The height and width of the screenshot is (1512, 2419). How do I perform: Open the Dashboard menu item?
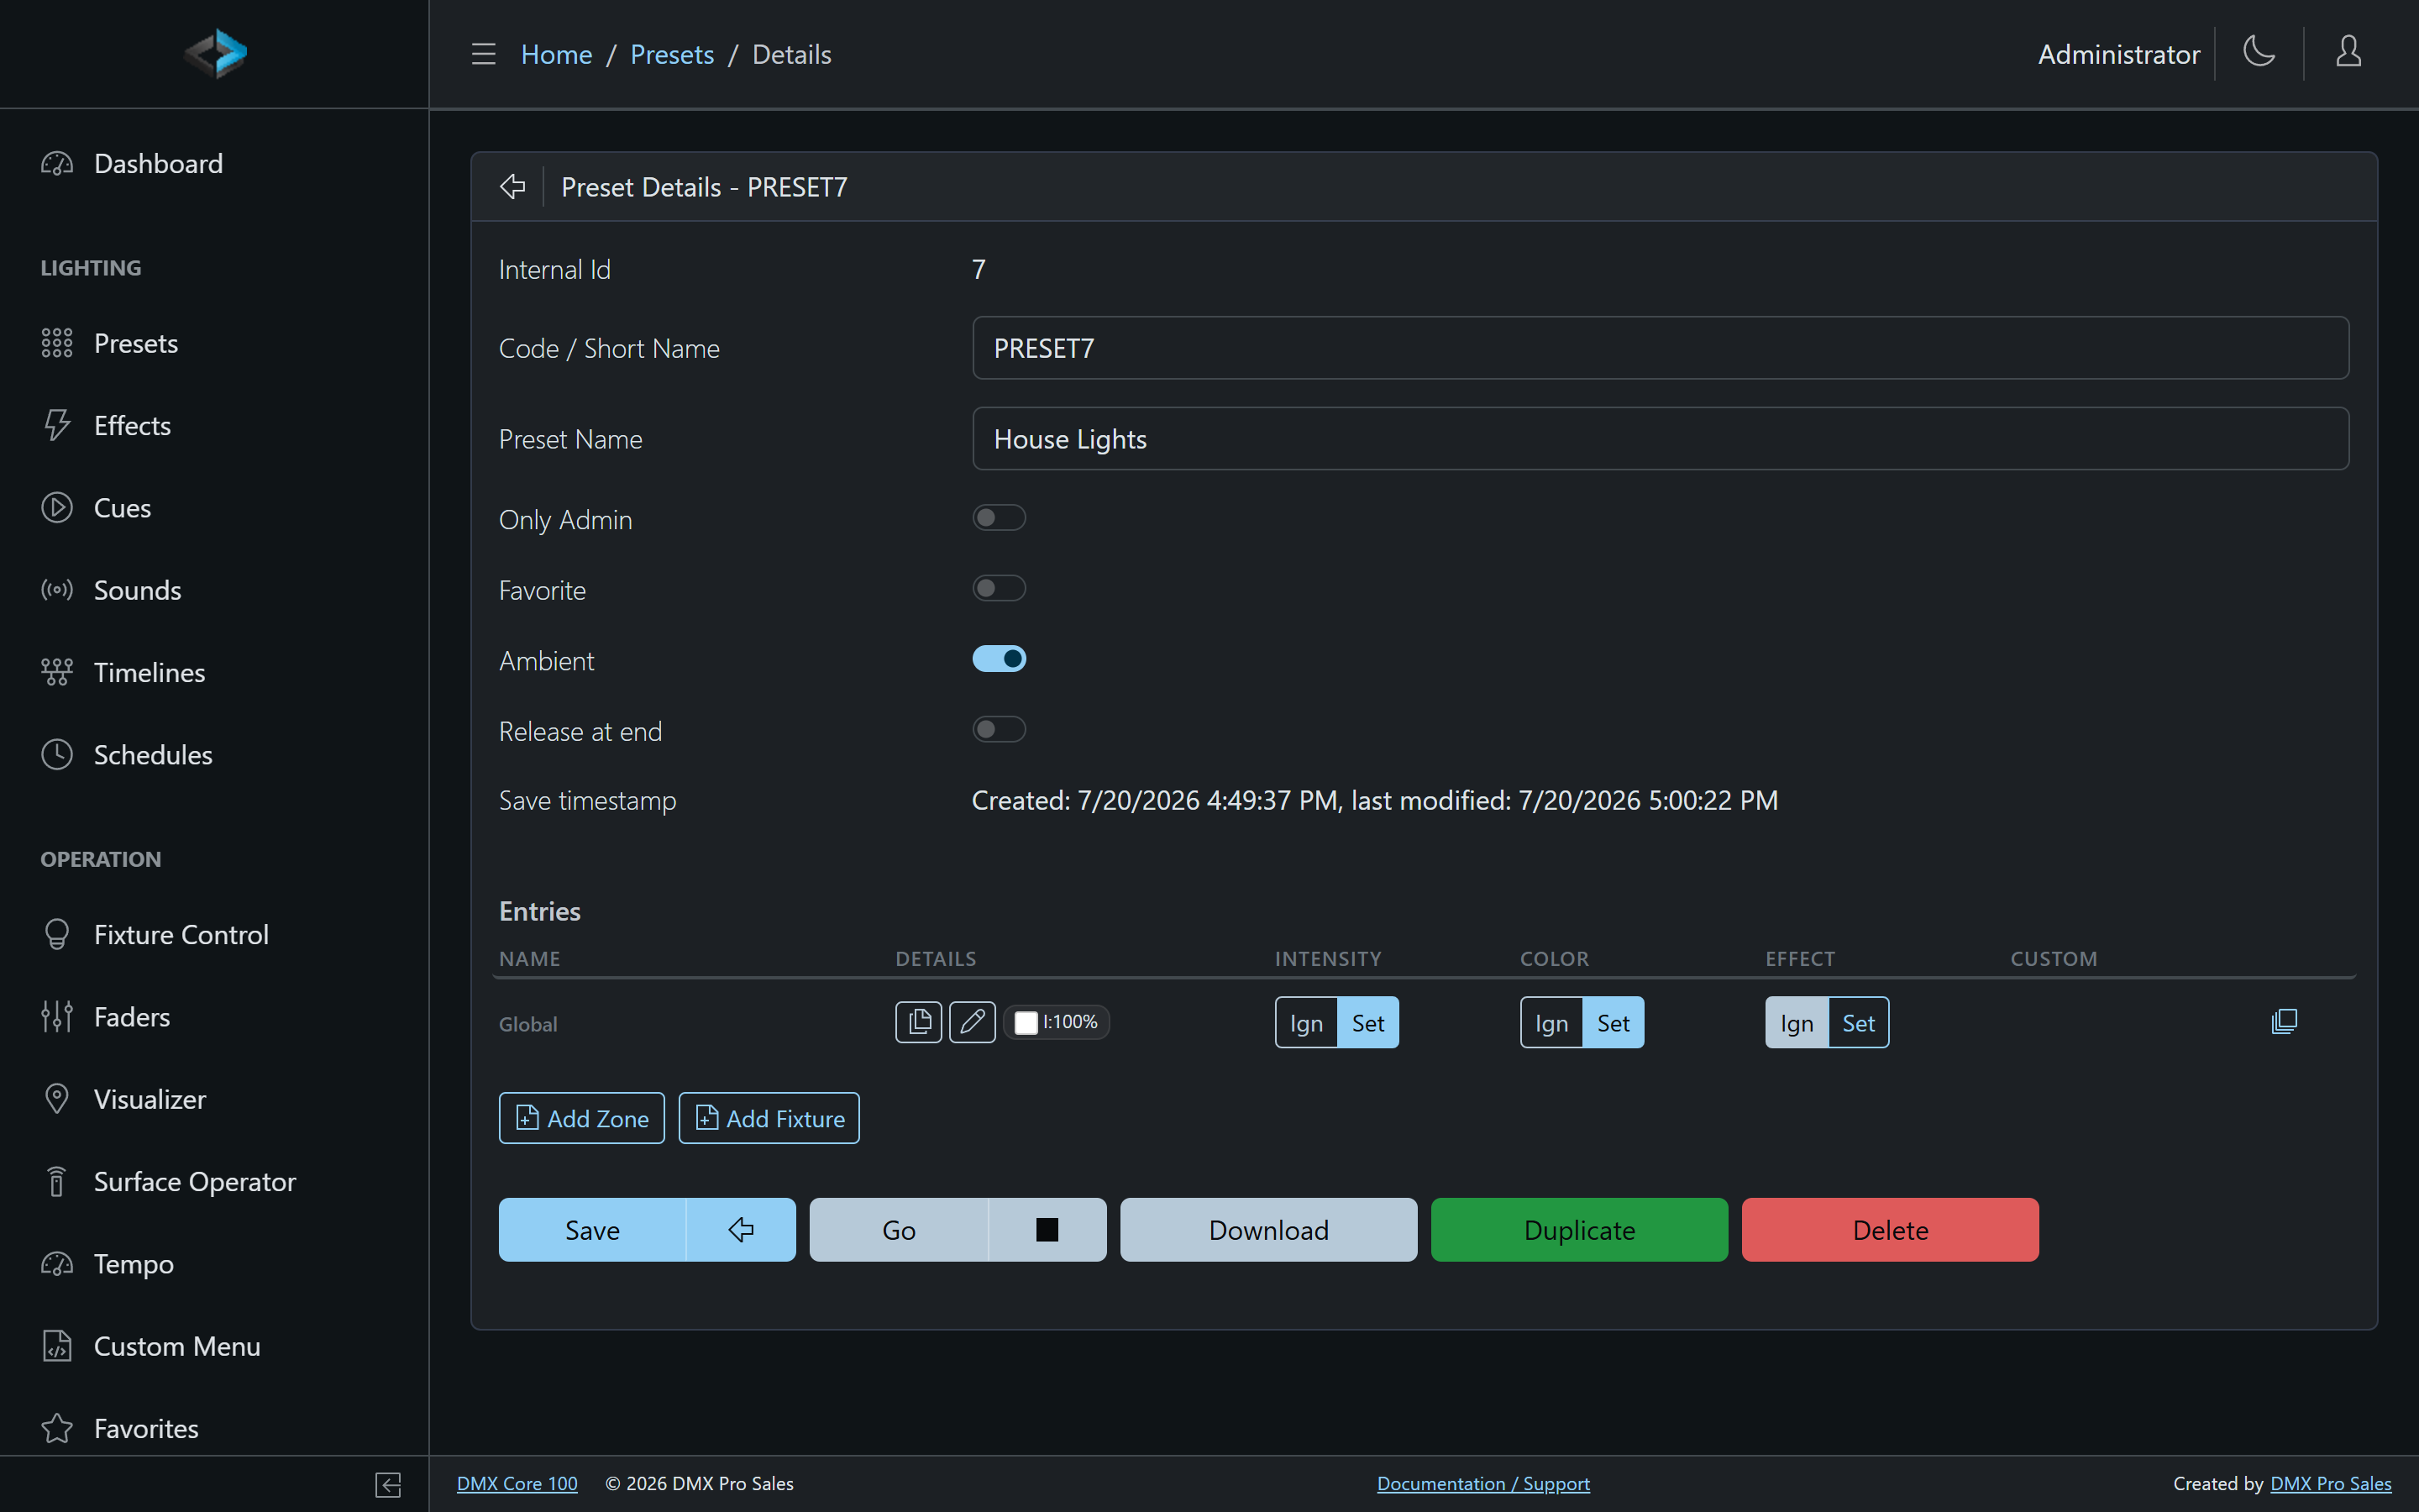[214, 163]
